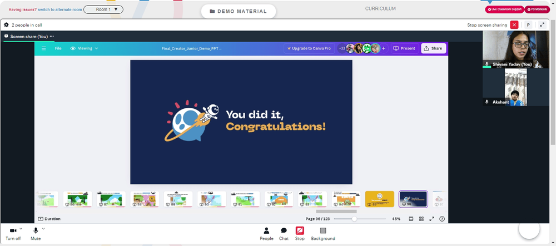Mute the microphone
The height and width of the screenshot is (246, 556).
point(36,234)
